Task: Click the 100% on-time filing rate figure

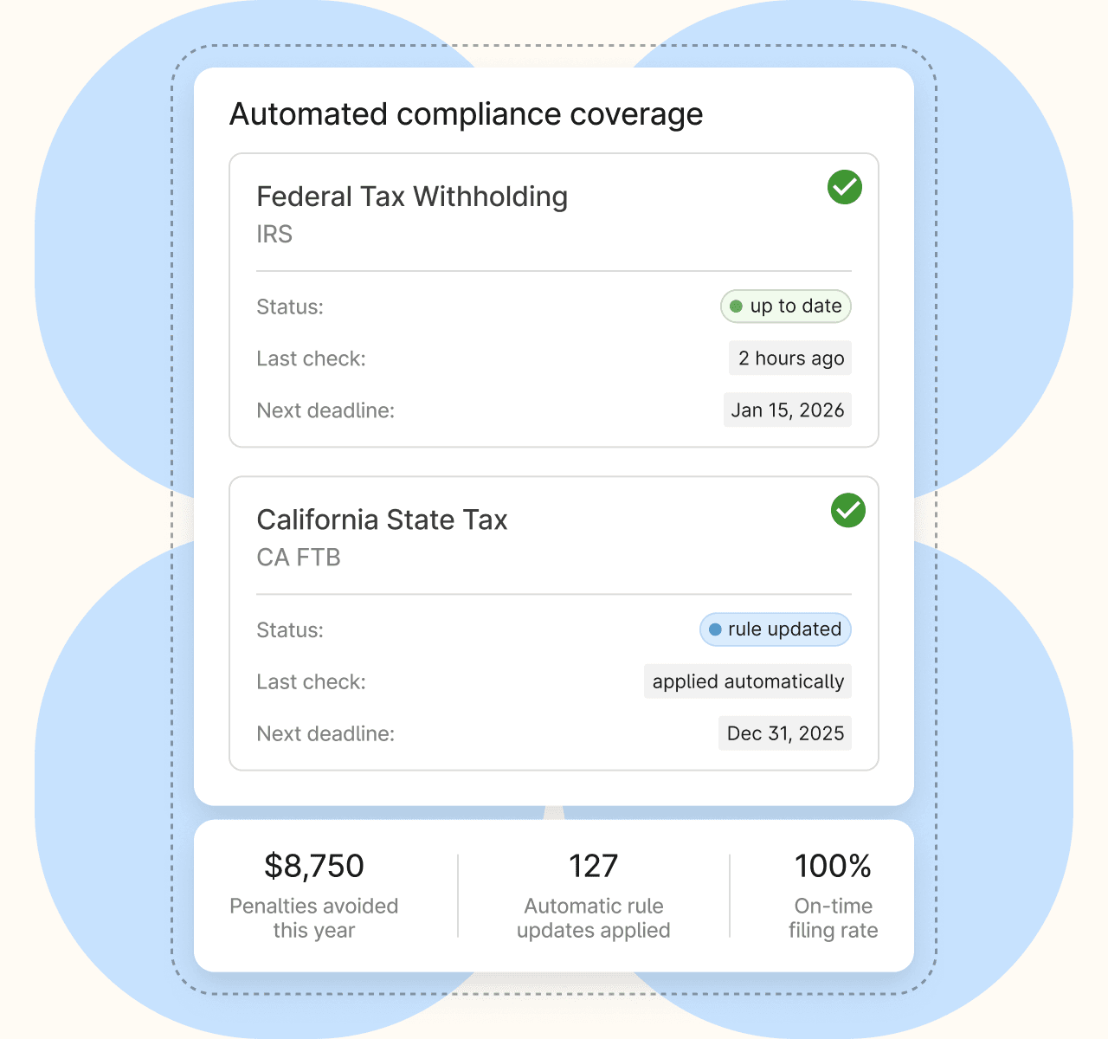Action: pyautogui.click(x=833, y=866)
